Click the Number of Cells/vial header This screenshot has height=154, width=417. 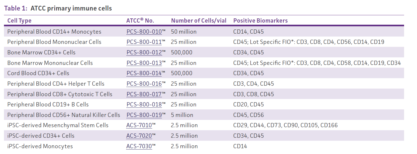point(199,21)
